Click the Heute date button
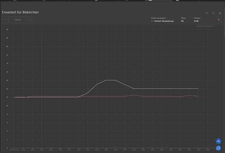Image resolution: width=225 pixels, height=153 pixels. [x=18, y=20]
